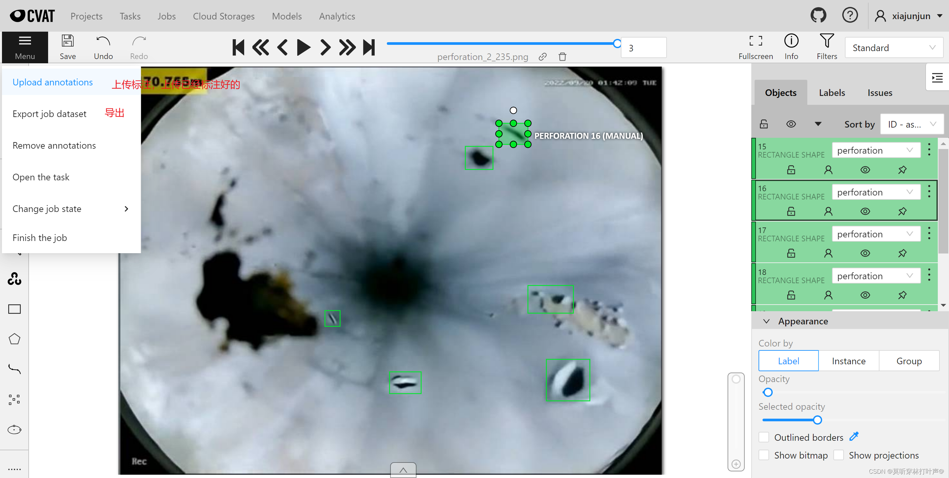
Task: Color by Instance
Action: pos(848,361)
